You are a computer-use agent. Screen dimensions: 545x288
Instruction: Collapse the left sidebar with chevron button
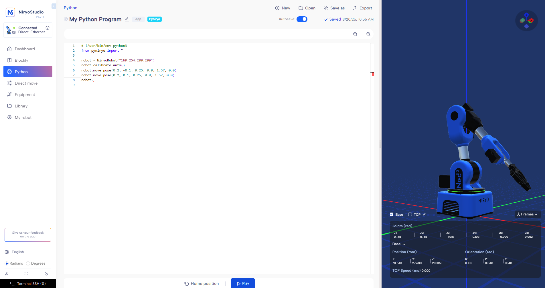point(54,6)
